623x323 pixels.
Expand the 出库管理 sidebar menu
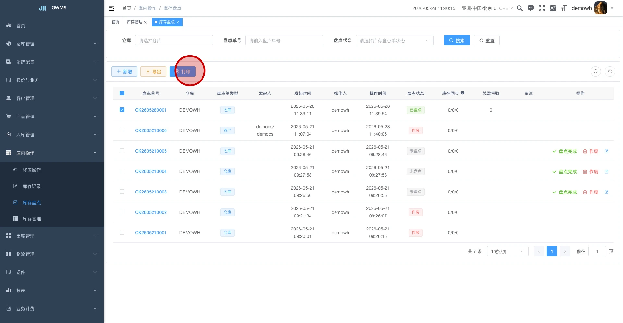coord(52,236)
